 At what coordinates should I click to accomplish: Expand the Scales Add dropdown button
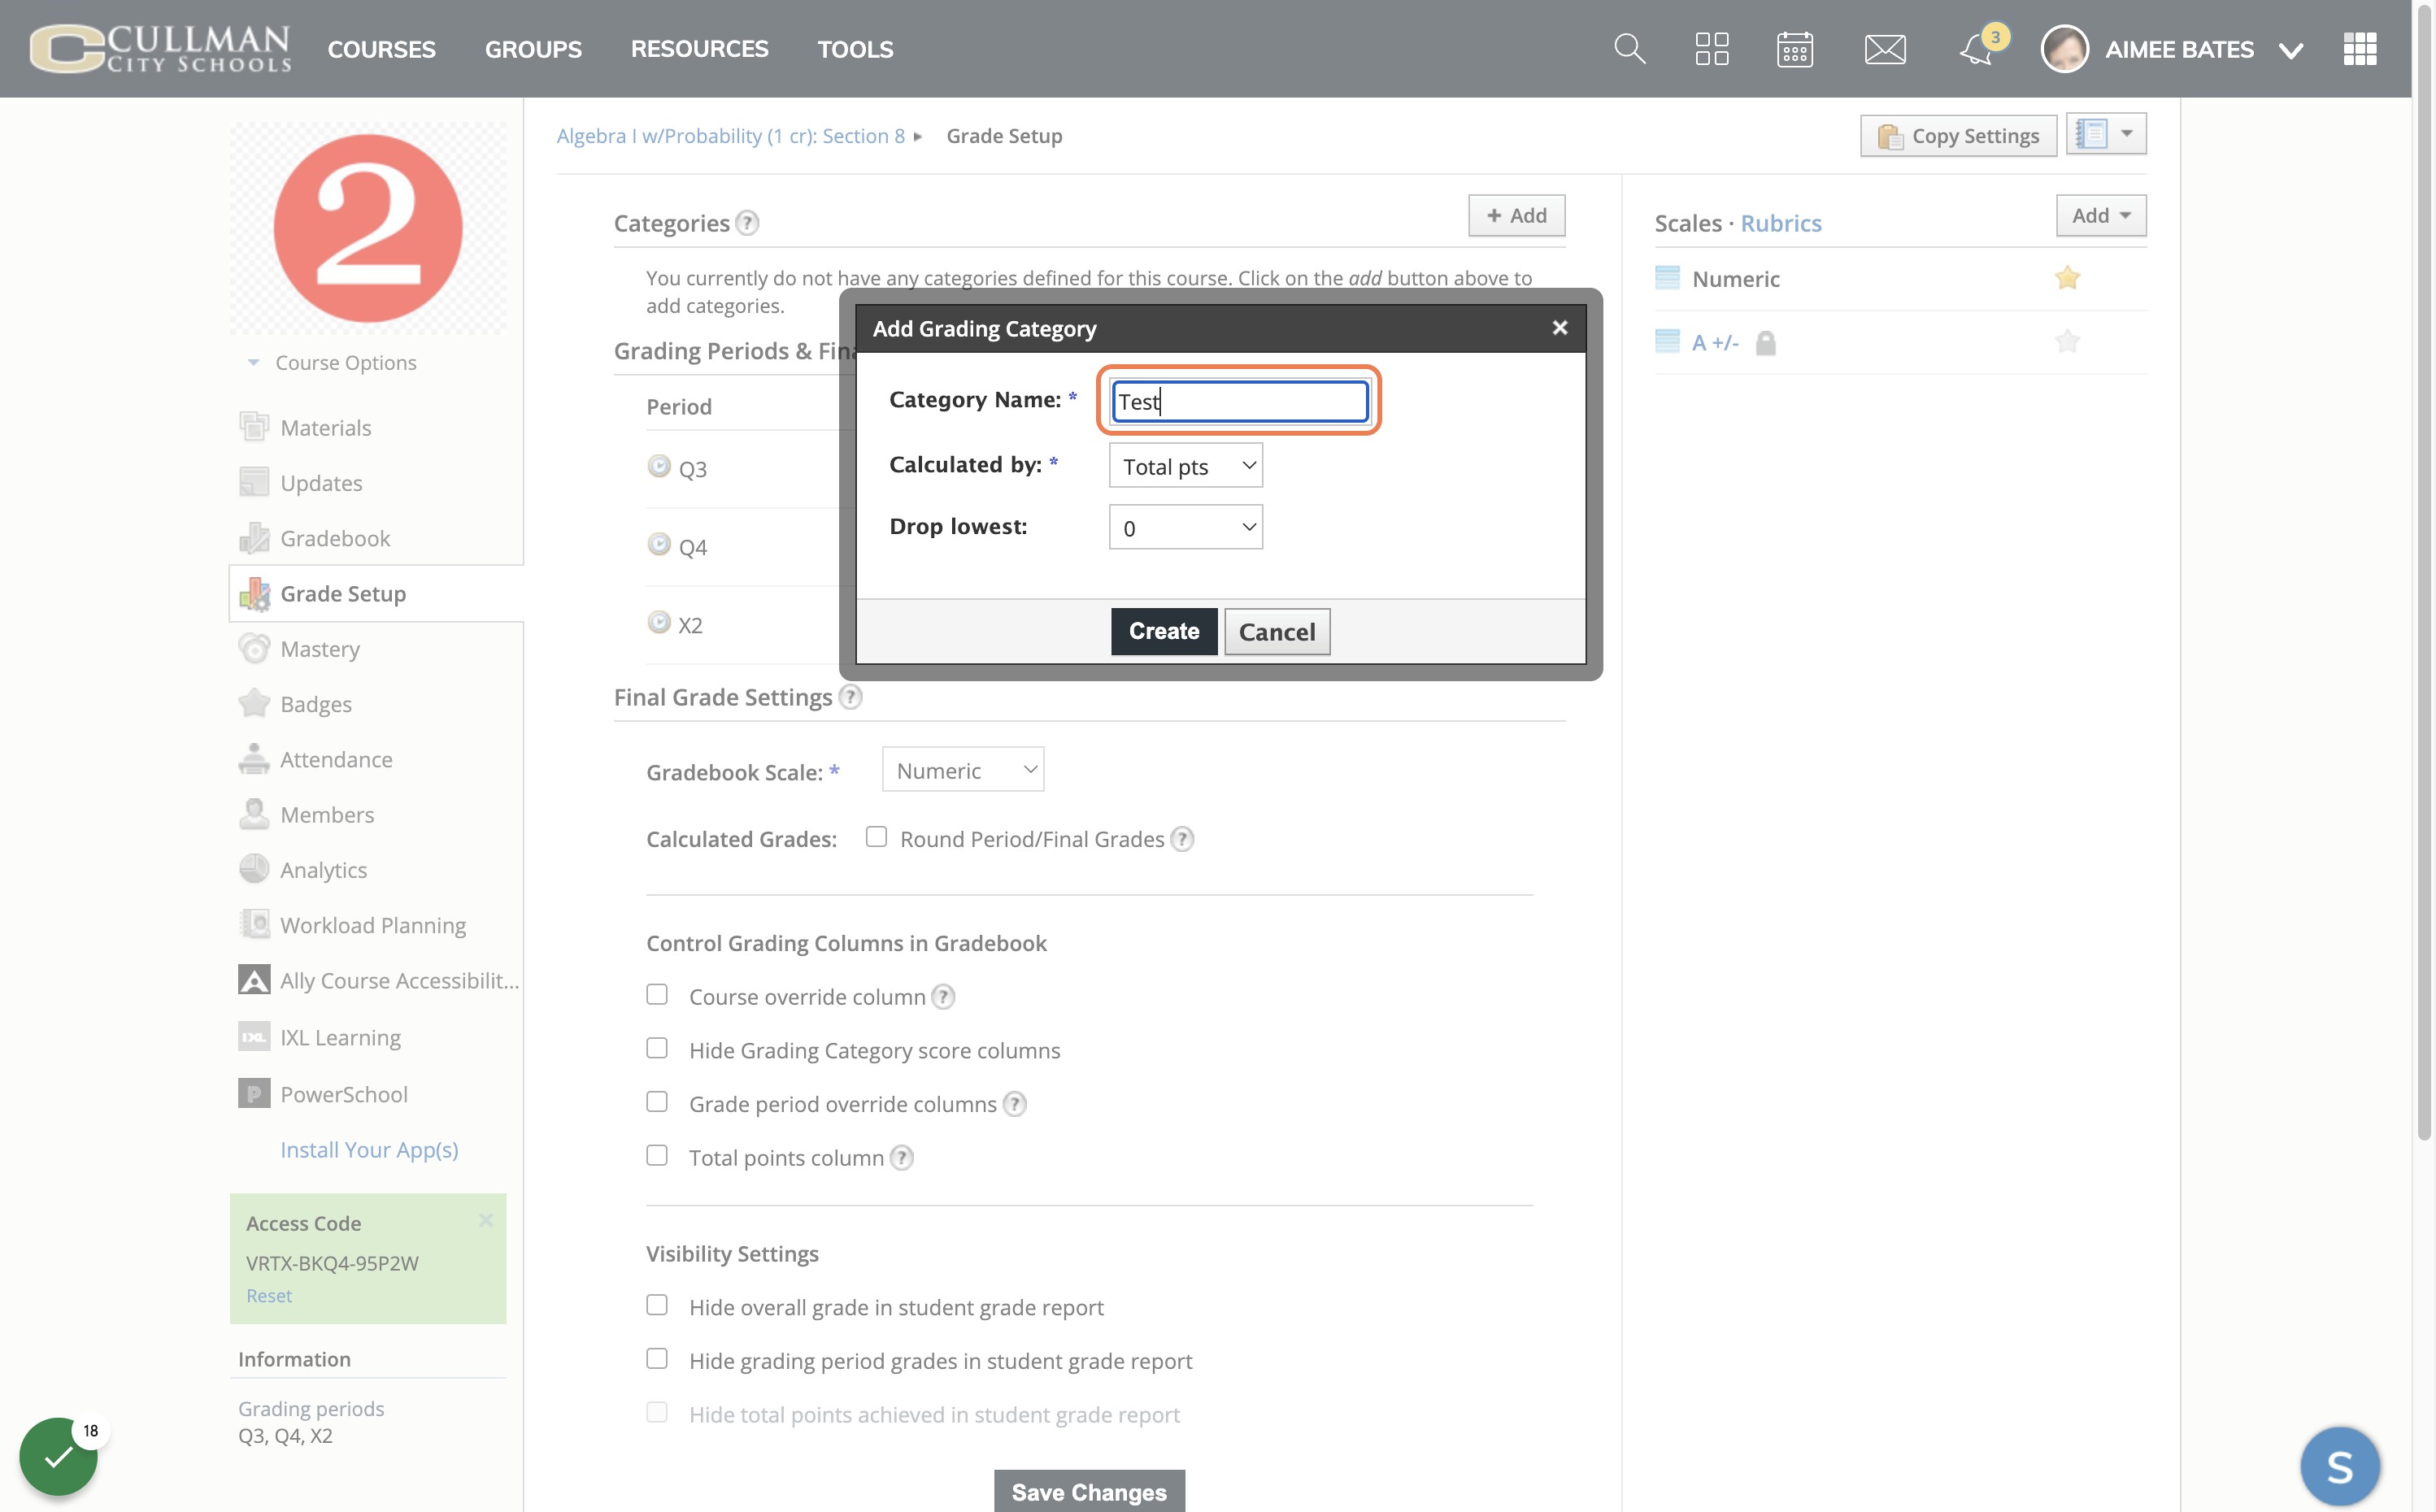2100,216
